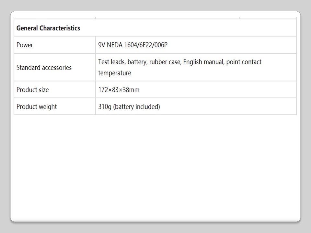Image resolution: width=311 pixels, height=233 pixels.
Task: Click the word accessories in the row label
Action: click(x=57, y=68)
